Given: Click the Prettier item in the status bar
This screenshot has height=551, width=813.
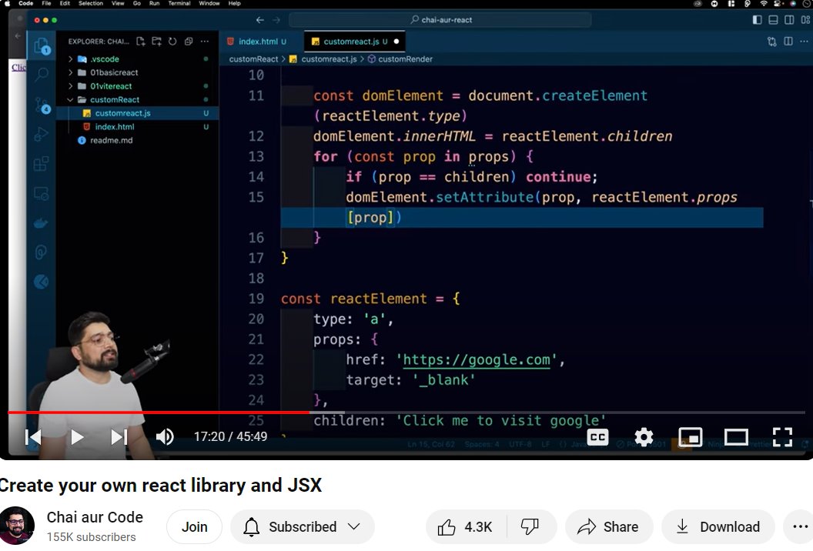Looking at the screenshot, I should pyautogui.click(x=759, y=445).
